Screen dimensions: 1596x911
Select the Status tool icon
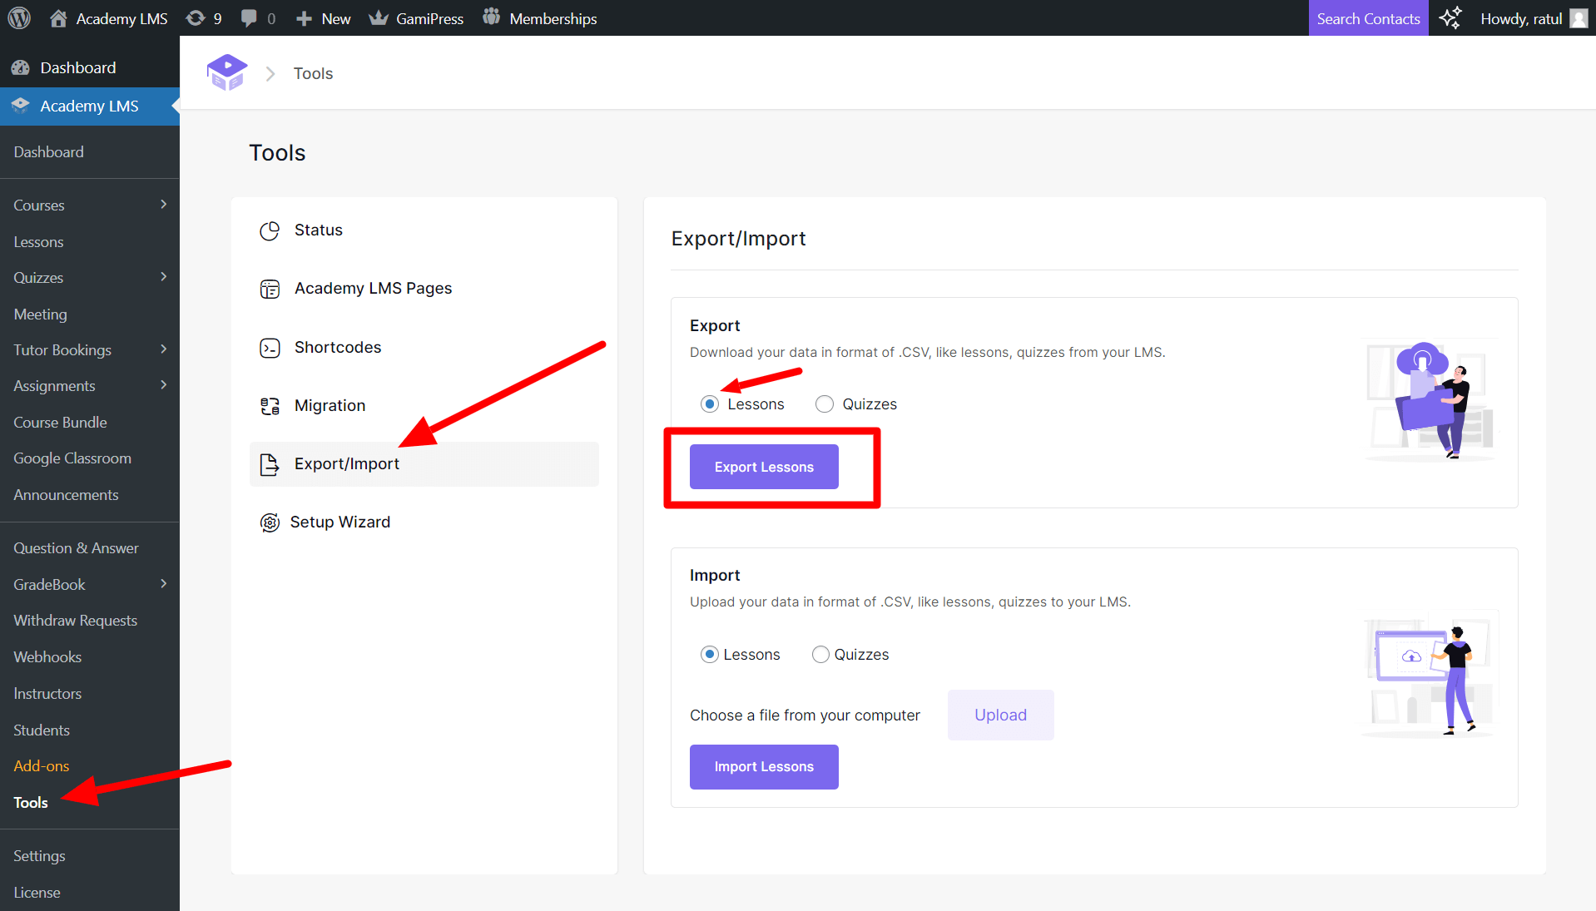[270, 230]
